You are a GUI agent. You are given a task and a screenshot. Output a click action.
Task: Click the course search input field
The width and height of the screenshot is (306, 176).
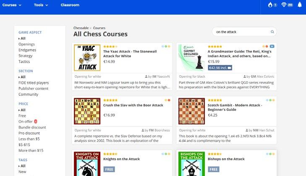tap(242, 32)
